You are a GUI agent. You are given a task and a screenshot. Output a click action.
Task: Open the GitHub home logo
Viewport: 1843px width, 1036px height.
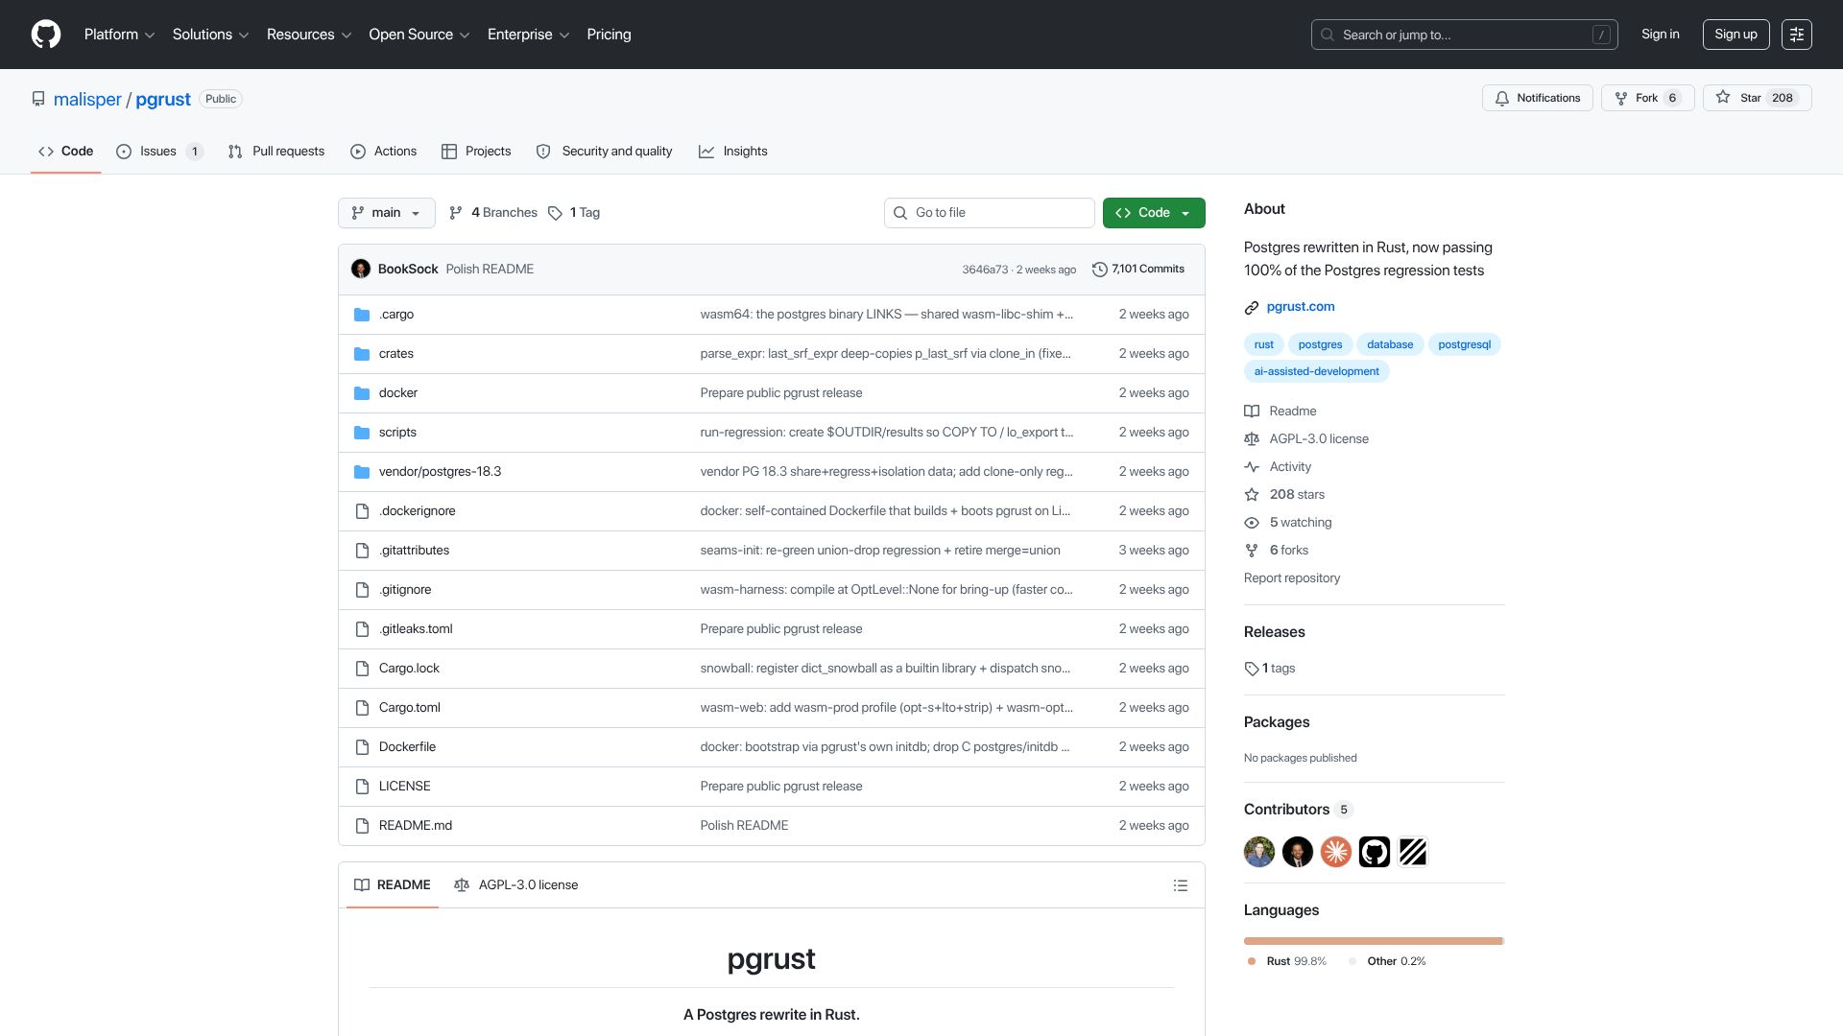pos(46,35)
